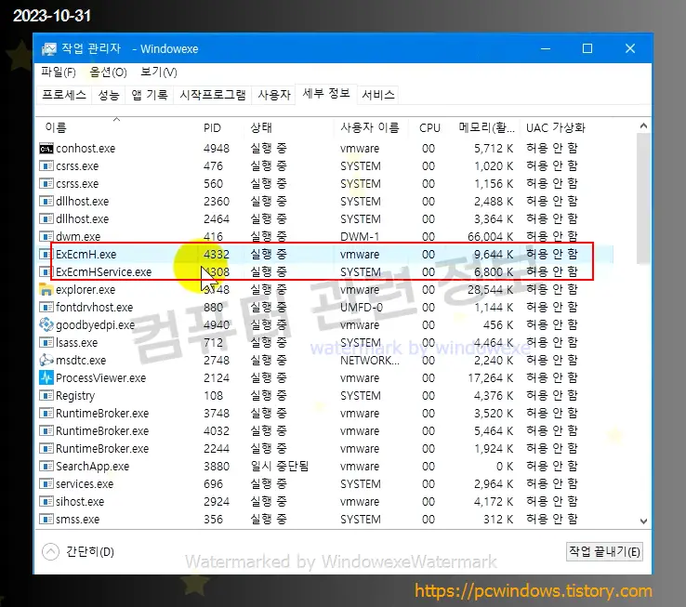This screenshot has width=686, height=607.
Task: Click the 66,004 K memory value
Action: (x=490, y=237)
